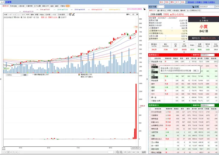
Task: Click 20MA legend color line
Action: click(x=72, y=10)
